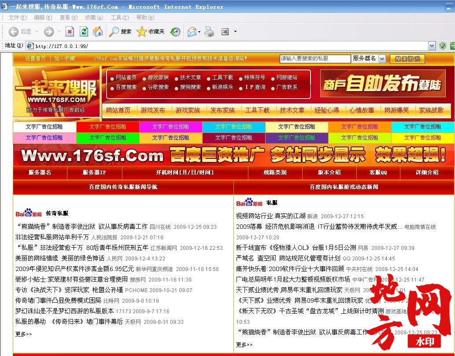
Task: Open the 工具(T) menu
Action: pyautogui.click(x=119, y=18)
